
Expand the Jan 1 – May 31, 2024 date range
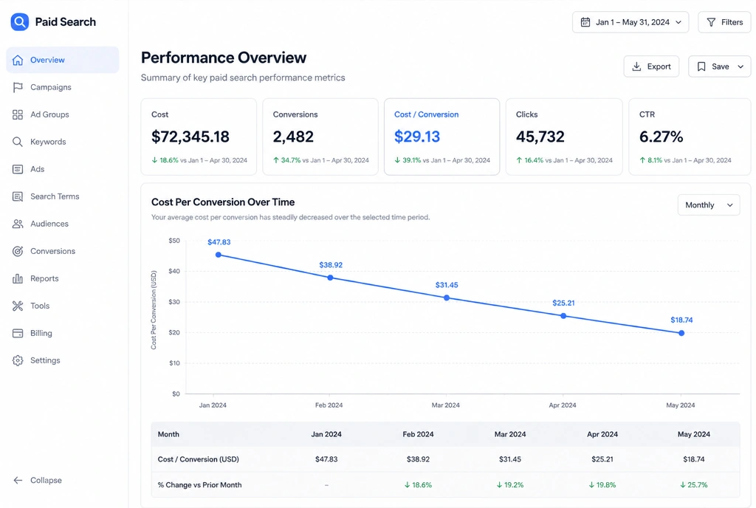pyautogui.click(x=630, y=22)
